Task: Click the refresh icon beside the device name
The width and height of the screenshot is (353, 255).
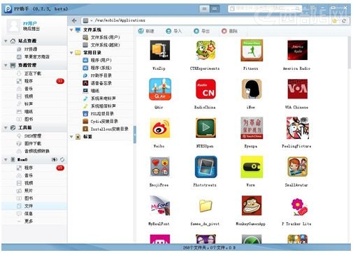Action: [x=62, y=159]
